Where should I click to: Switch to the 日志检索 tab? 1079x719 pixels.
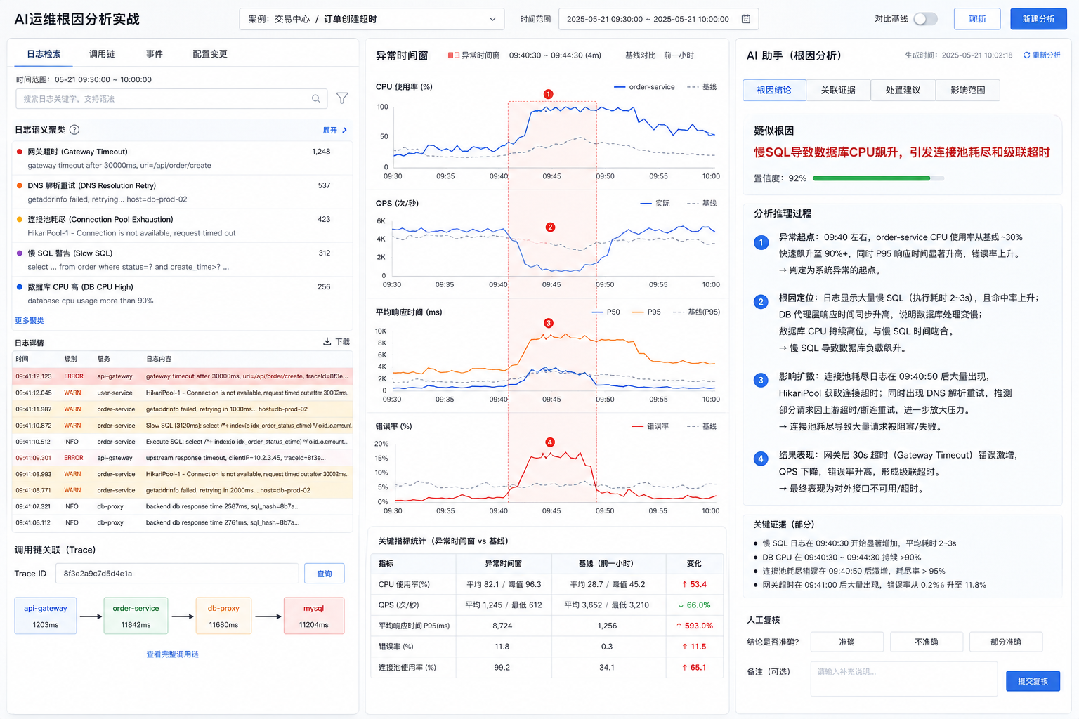click(44, 54)
